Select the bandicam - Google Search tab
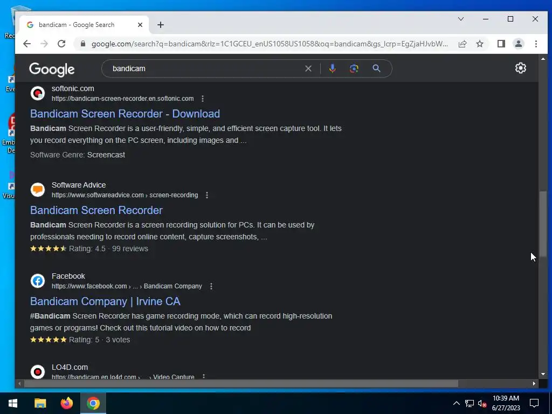The height and width of the screenshot is (414, 552). (84, 25)
